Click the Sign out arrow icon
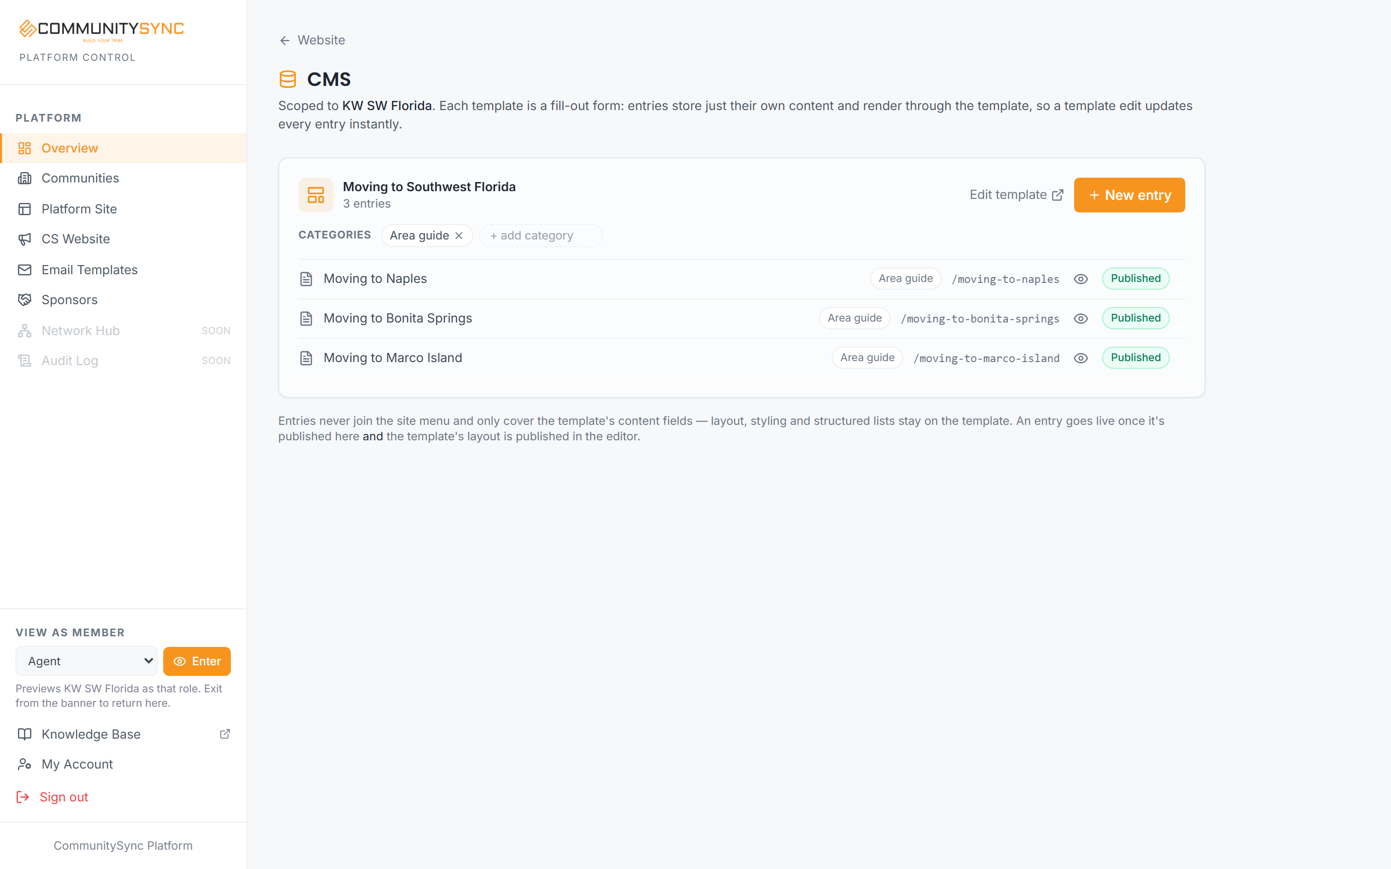 coord(22,797)
